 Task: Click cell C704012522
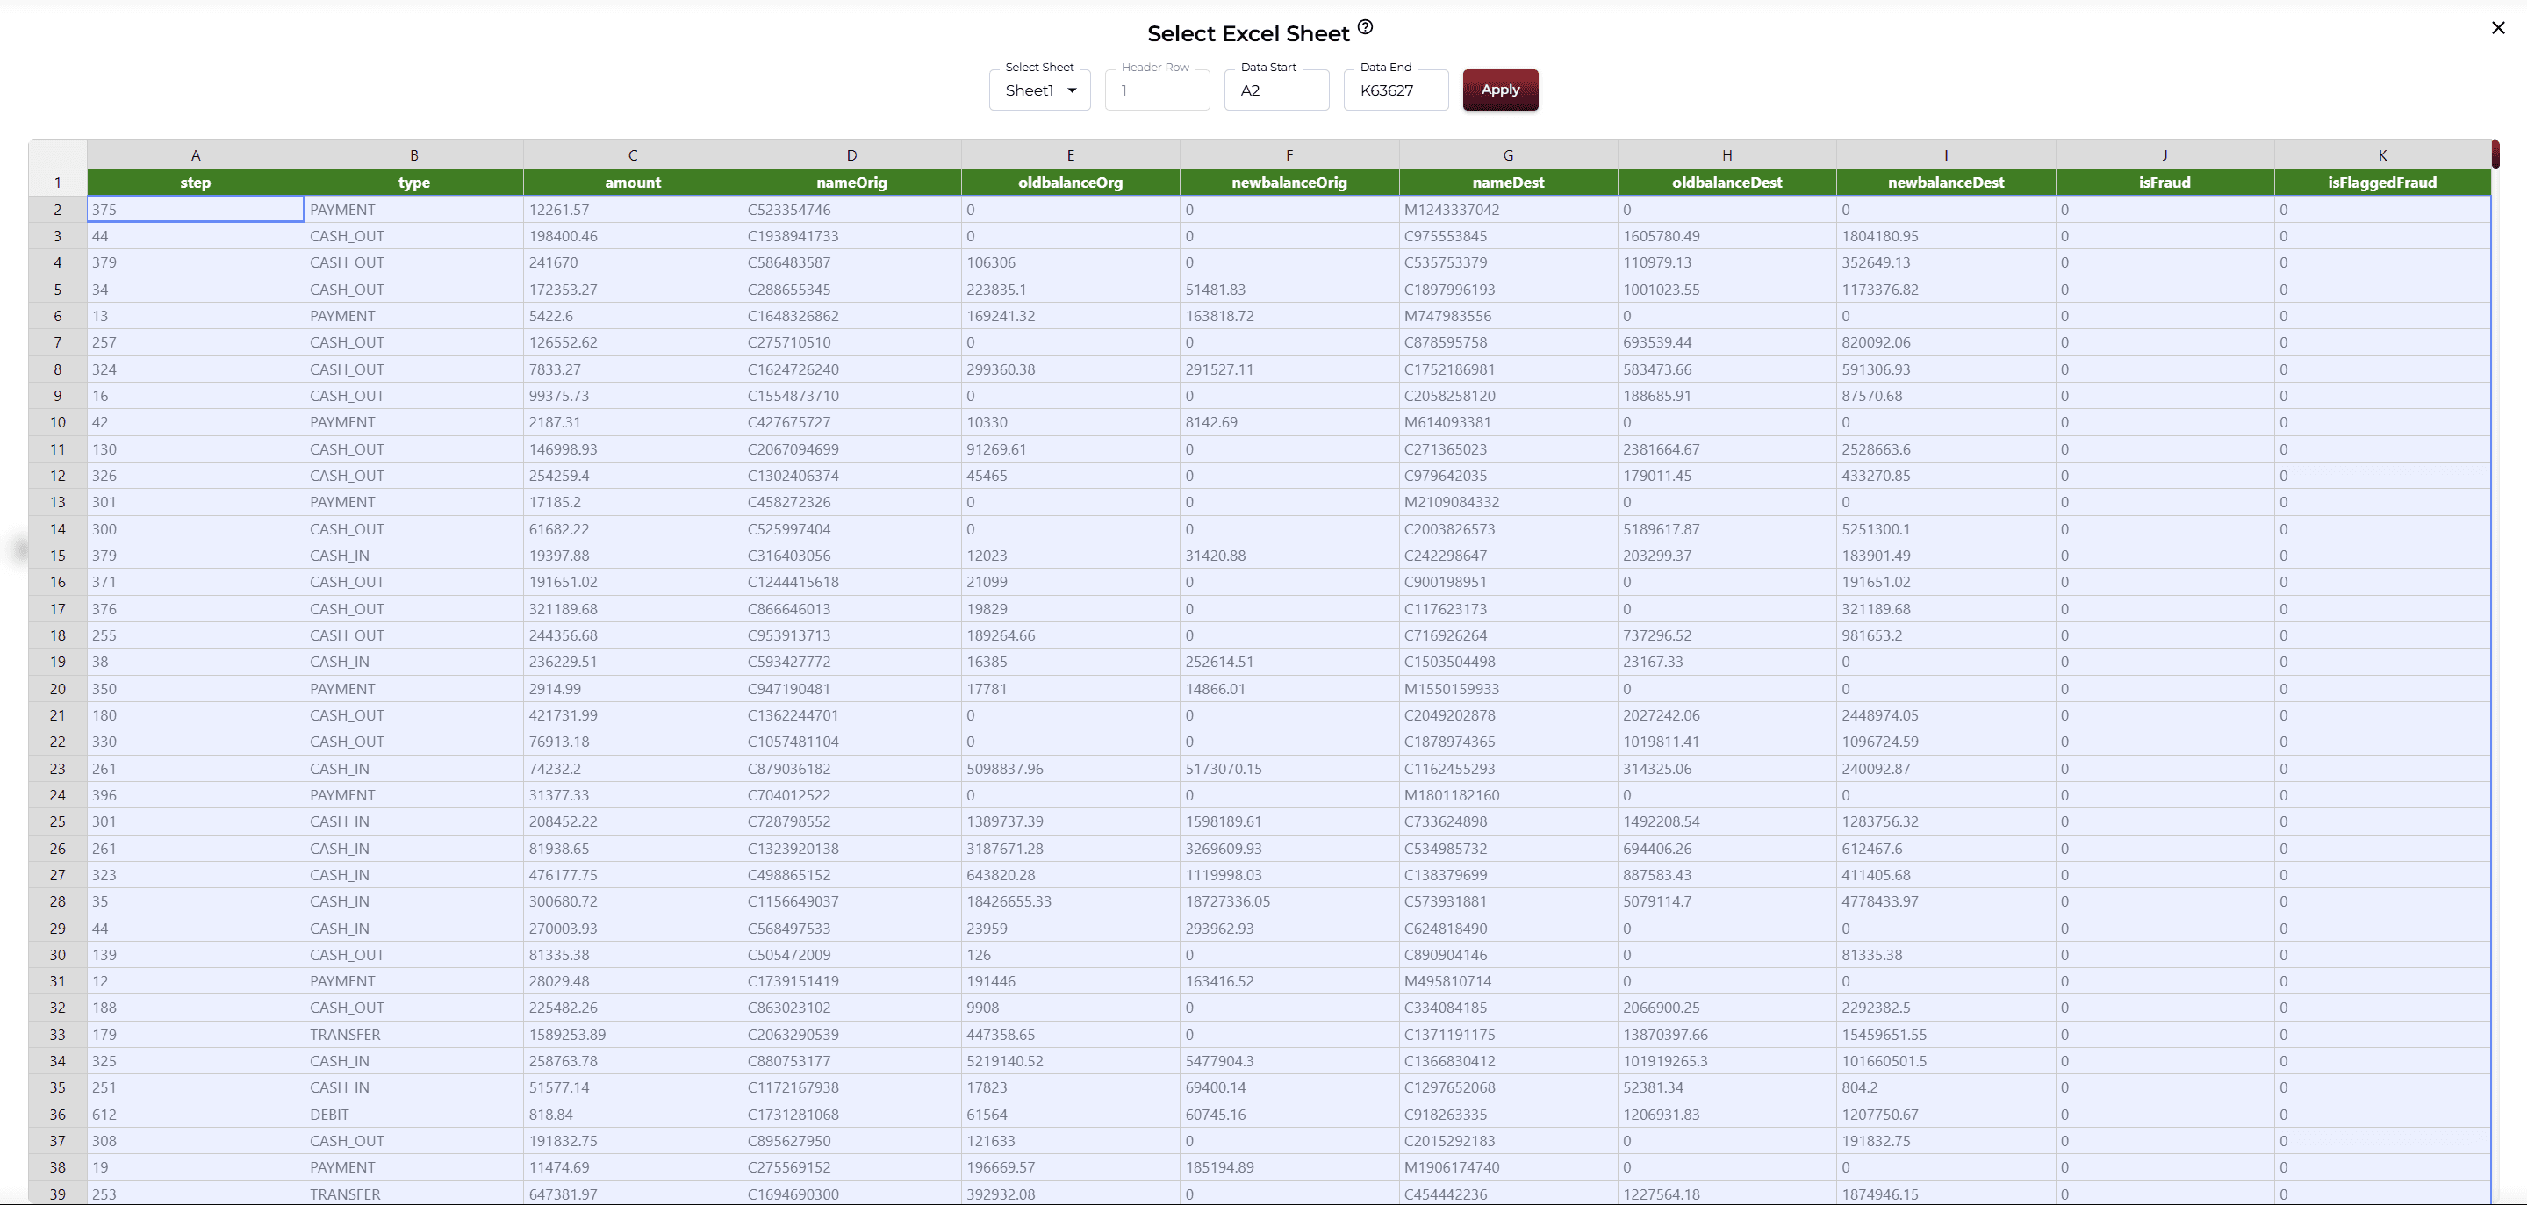tap(851, 795)
